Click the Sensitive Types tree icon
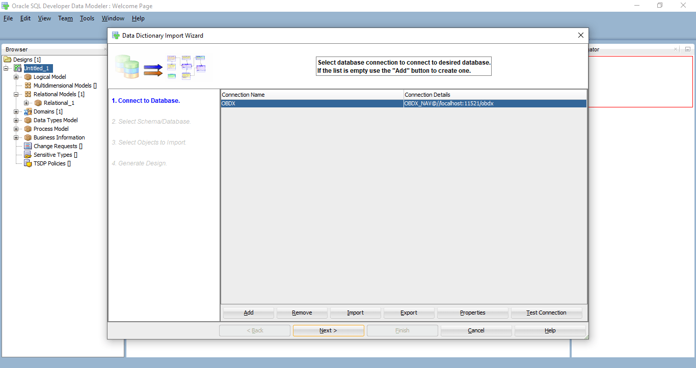Image resolution: width=696 pixels, height=368 pixels. 28,155
